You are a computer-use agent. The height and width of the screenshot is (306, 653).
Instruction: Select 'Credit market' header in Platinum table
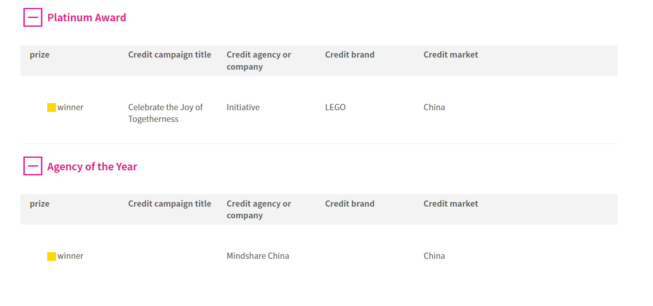coord(451,55)
